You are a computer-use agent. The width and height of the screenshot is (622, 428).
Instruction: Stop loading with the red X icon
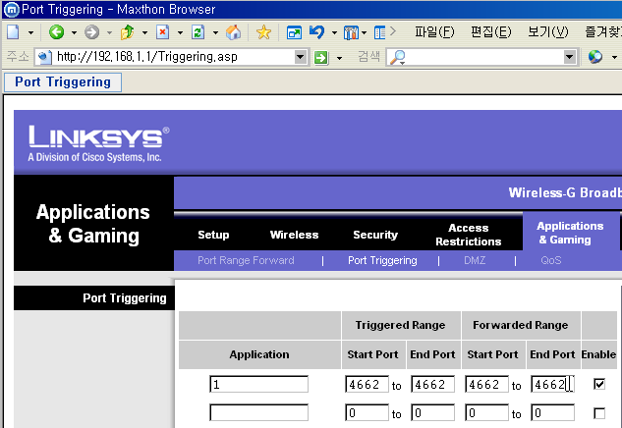coord(163,32)
